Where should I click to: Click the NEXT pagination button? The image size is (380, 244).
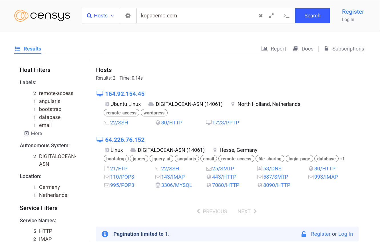pyautogui.click(x=247, y=211)
